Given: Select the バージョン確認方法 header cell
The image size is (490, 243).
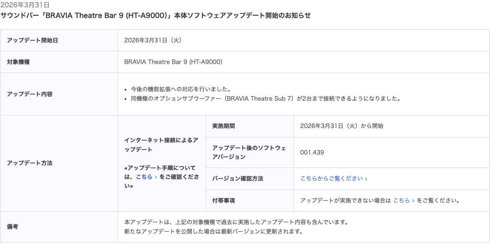Looking at the screenshot, I should click(x=238, y=179).
